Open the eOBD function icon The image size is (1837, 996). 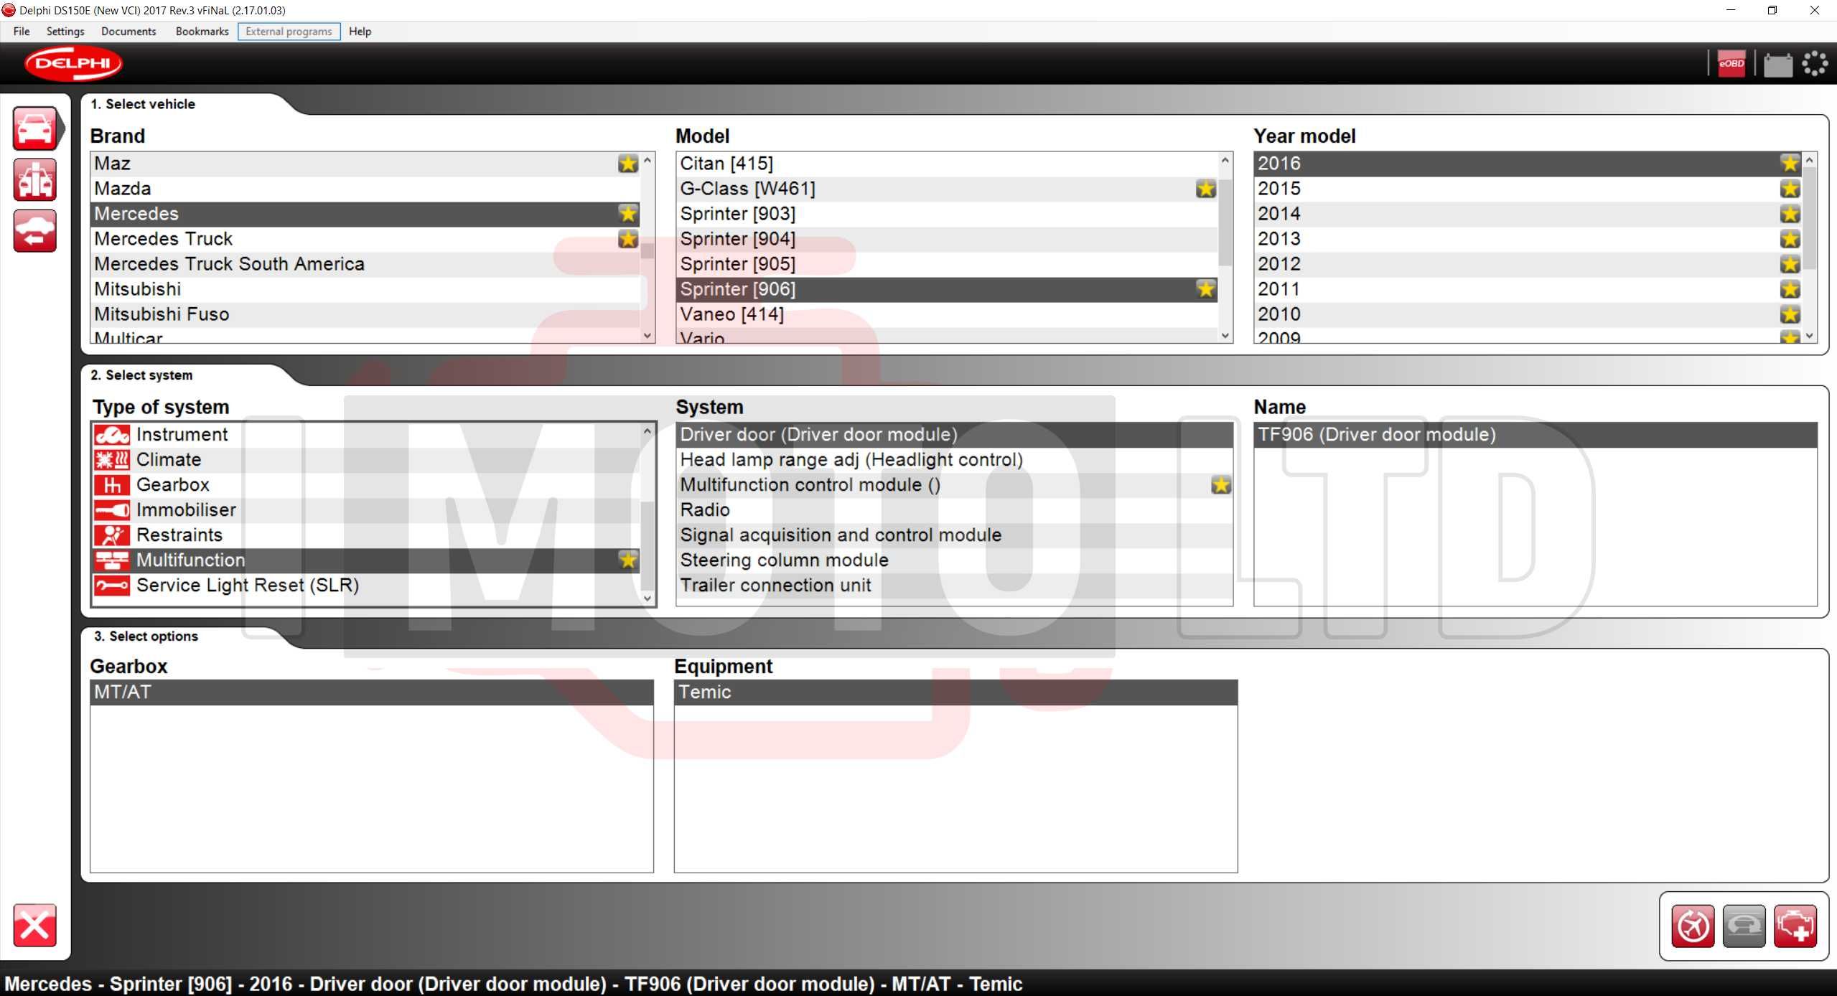click(1731, 64)
